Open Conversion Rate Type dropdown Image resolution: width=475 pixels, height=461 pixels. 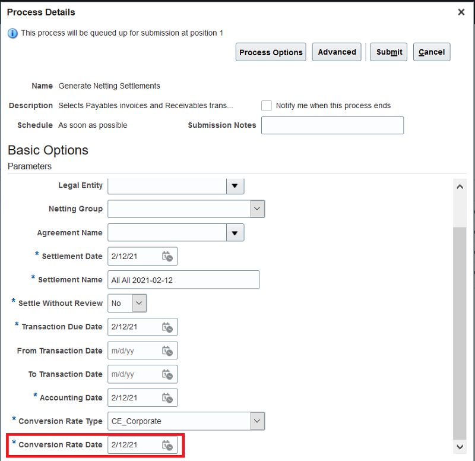257,421
